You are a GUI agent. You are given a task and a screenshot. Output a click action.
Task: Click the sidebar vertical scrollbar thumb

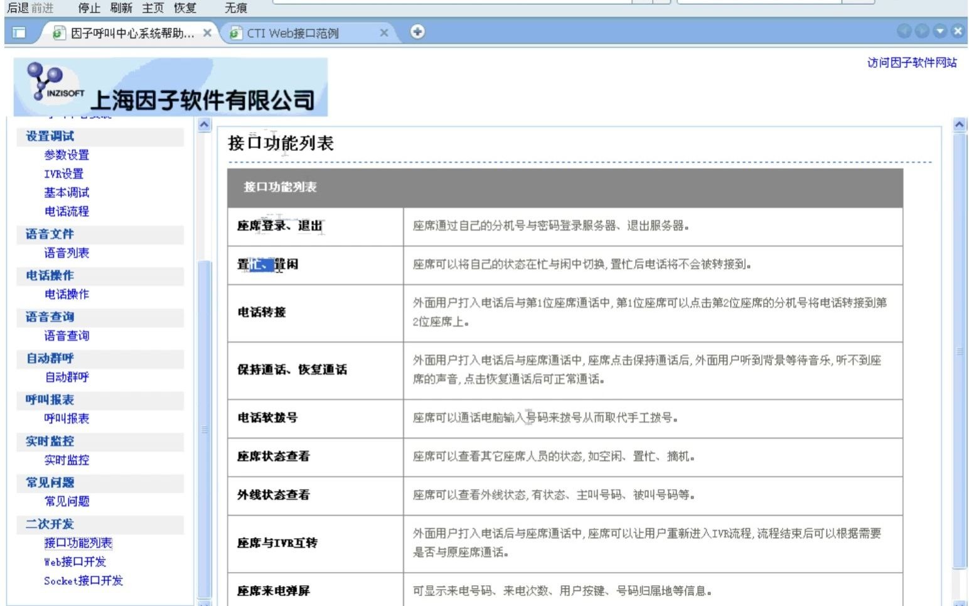[x=205, y=429]
